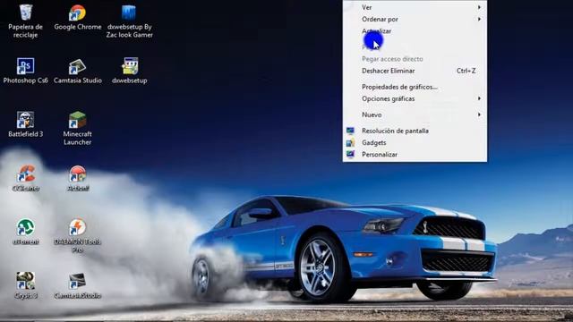Select the Minecraft Launcher icon
The height and width of the screenshot is (322, 573).
pos(78,129)
